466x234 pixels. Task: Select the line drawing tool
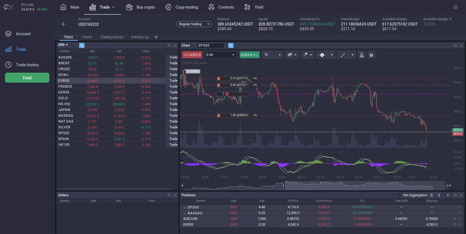(343, 55)
